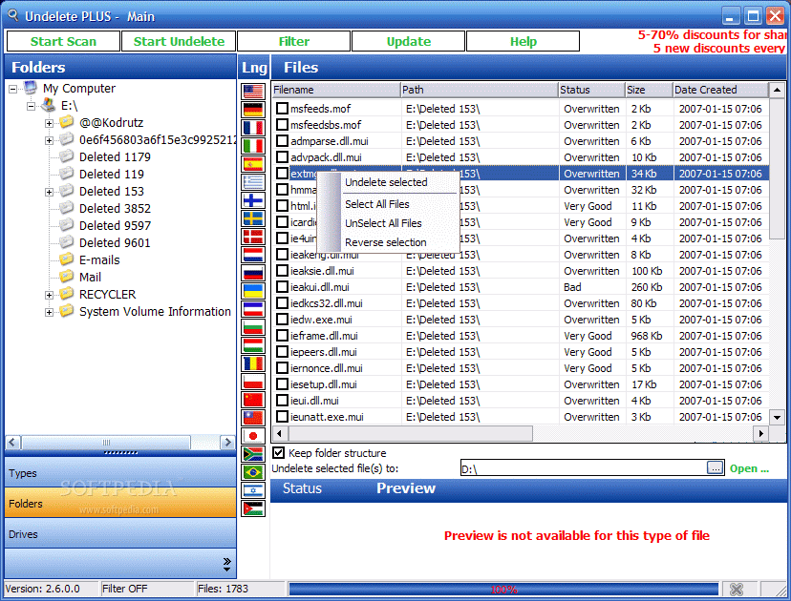
Task: Click the file list horizontal scrollbar thumb
Action: click(410, 433)
